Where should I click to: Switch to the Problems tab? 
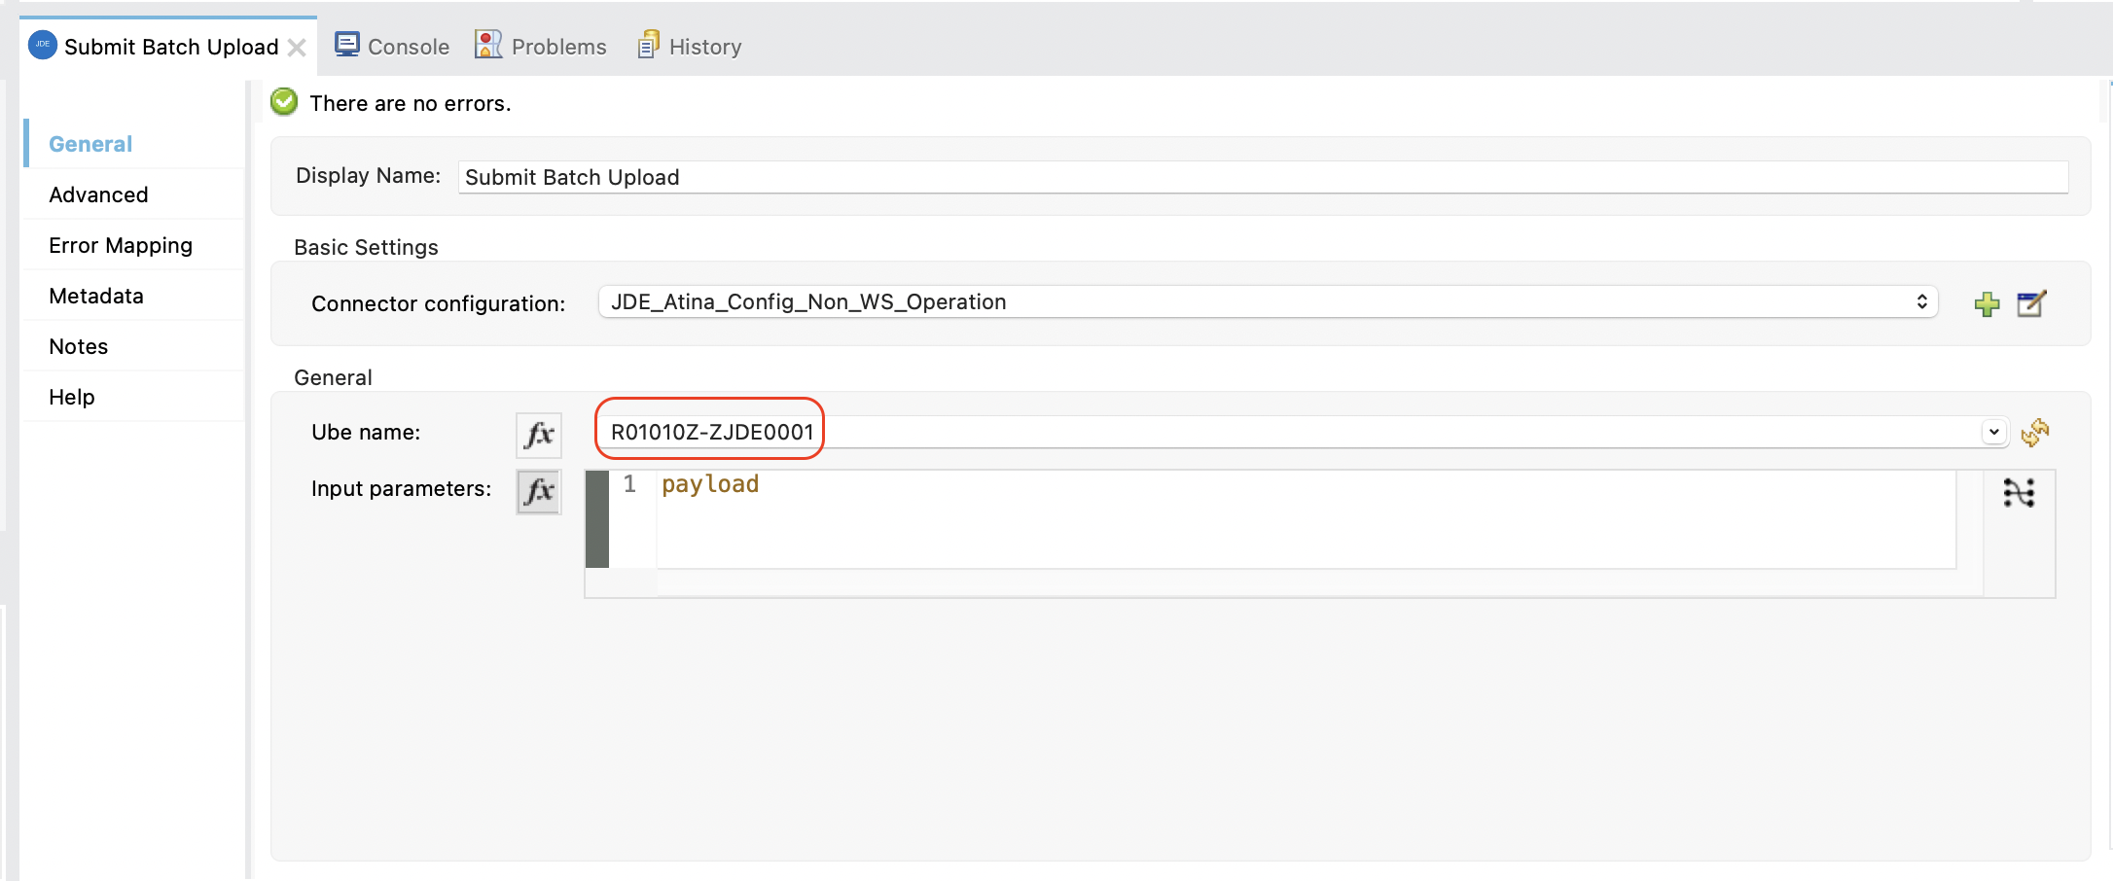click(x=541, y=47)
